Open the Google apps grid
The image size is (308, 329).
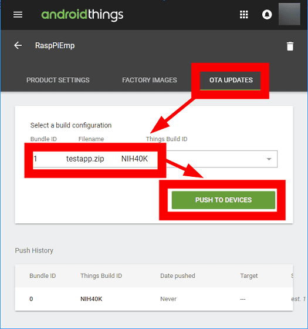tap(243, 15)
